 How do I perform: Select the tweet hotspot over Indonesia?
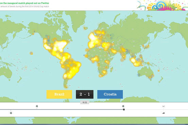(x=136, y=62)
